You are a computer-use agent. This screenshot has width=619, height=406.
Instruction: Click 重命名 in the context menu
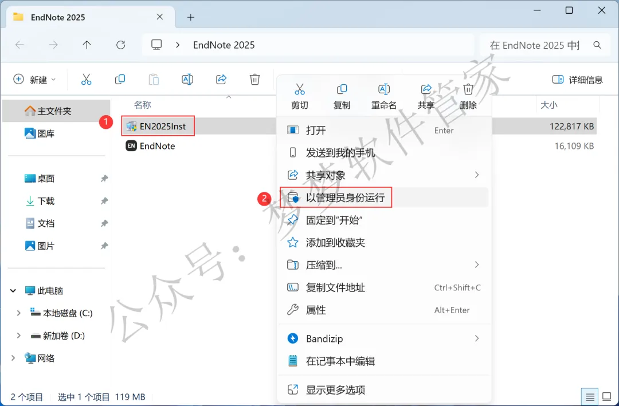pyautogui.click(x=383, y=97)
